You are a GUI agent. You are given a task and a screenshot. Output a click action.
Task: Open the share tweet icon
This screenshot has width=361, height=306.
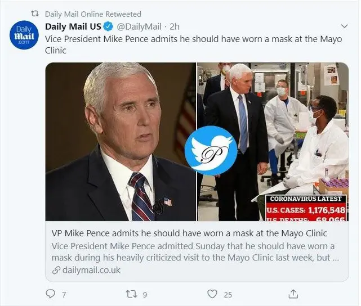pyautogui.click(x=293, y=294)
